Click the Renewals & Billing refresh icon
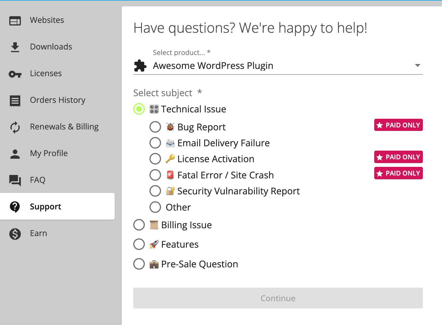The width and height of the screenshot is (442, 325). tap(15, 127)
